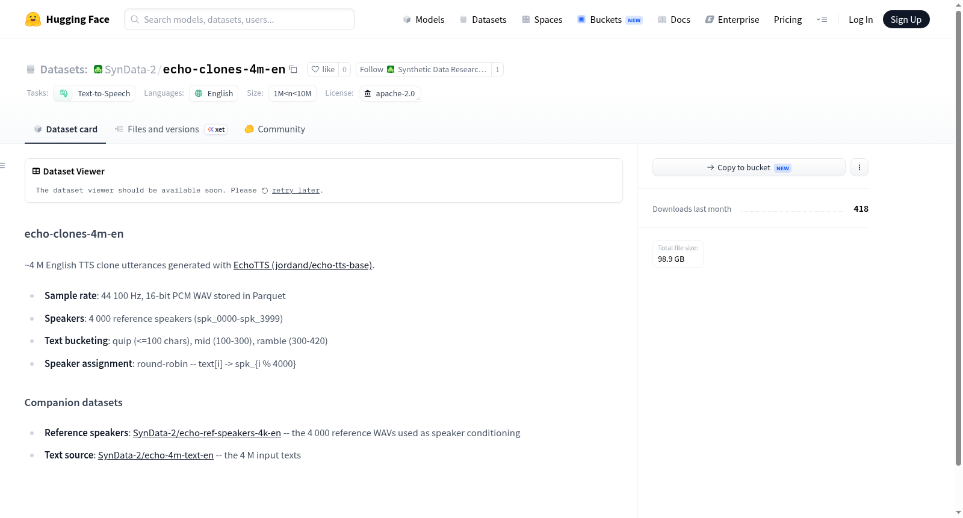Open Docs in top navigation

(x=674, y=20)
